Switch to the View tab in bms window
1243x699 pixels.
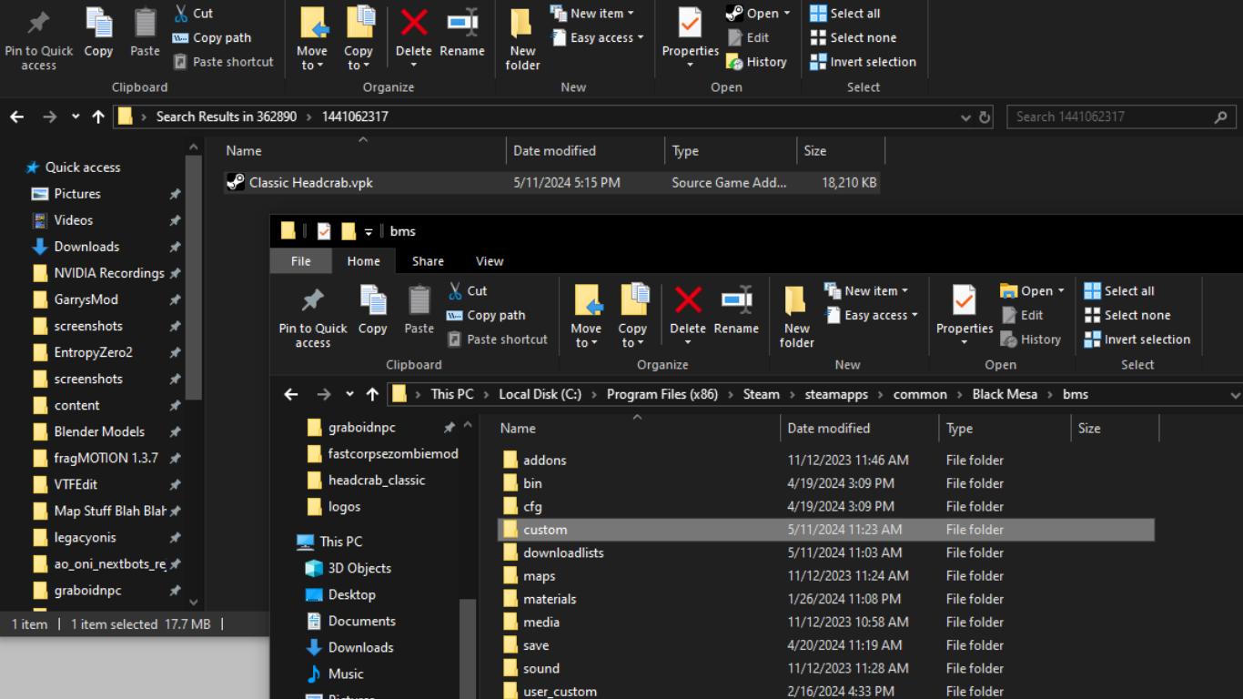point(490,261)
